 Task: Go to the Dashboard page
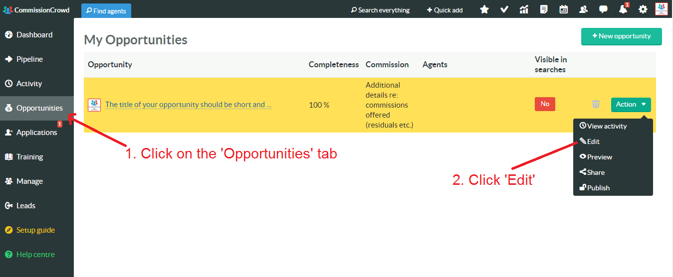(x=37, y=35)
